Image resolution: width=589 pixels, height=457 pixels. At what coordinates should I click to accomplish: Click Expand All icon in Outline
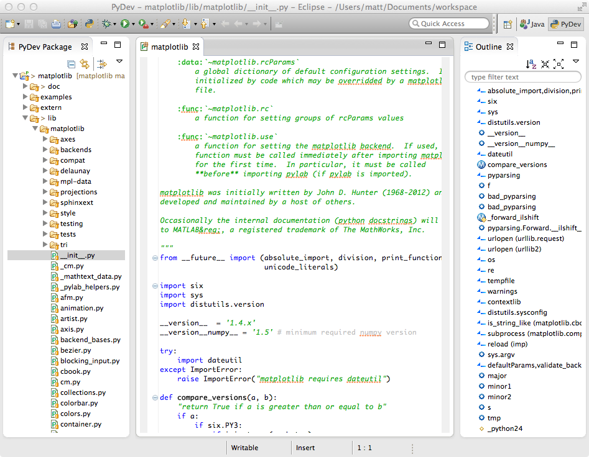559,64
